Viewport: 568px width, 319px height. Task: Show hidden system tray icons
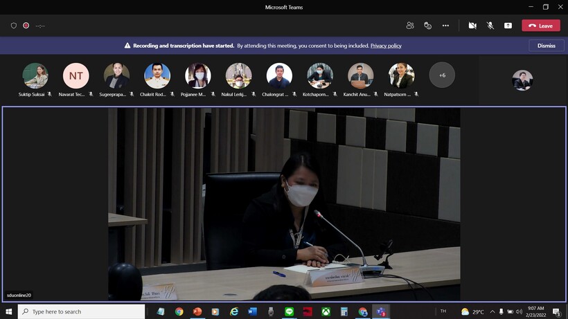[492, 312]
